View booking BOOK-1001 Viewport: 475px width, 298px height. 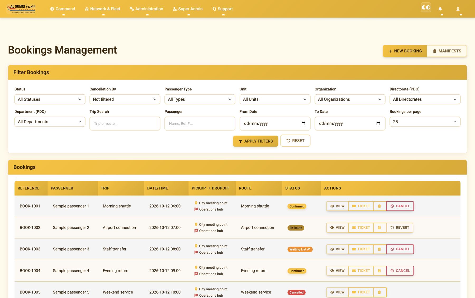pyautogui.click(x=337, y=206)
